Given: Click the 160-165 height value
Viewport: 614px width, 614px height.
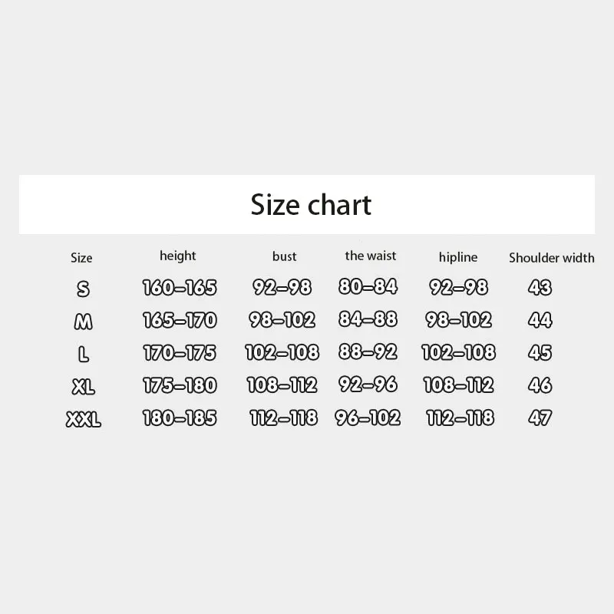Looking at the screenshot, I should [x=180, y=288].
